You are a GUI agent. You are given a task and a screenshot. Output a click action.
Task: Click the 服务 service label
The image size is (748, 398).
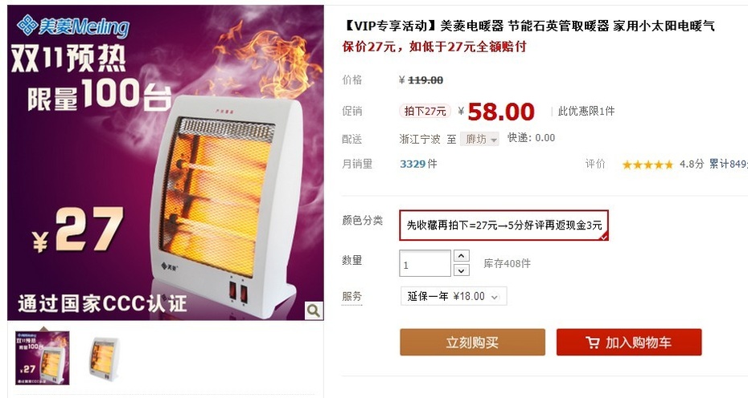coord(352,296)
